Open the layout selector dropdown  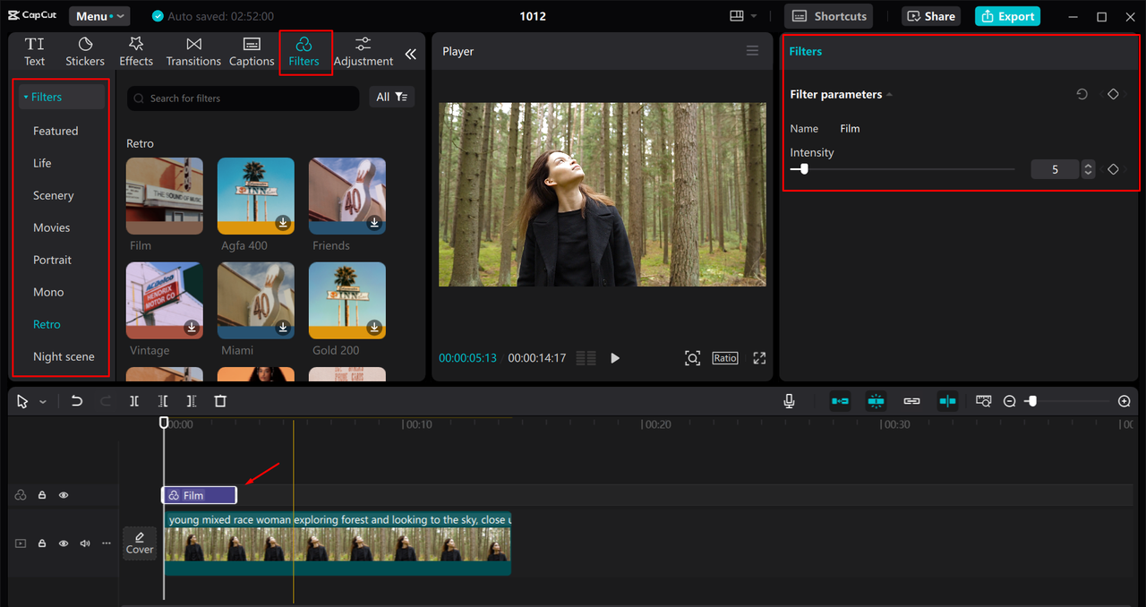click(743, 16)
